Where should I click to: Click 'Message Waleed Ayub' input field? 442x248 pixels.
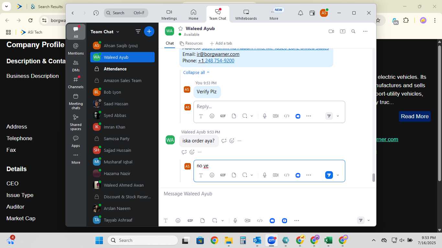pyautogui.click(x=267, y=194)
